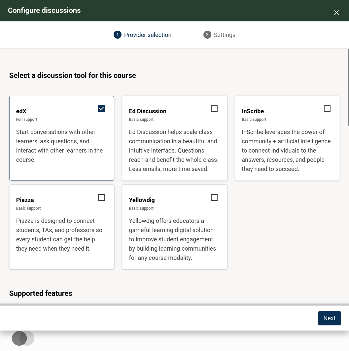Check the InScribe provider checkbox
The image size is (349, 351).
(327, 109)
